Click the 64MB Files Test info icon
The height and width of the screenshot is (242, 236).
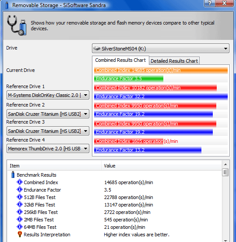20,227
